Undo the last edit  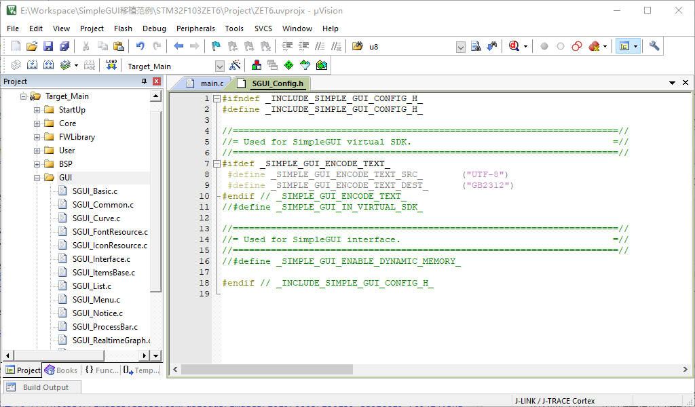tap(140, 46)
